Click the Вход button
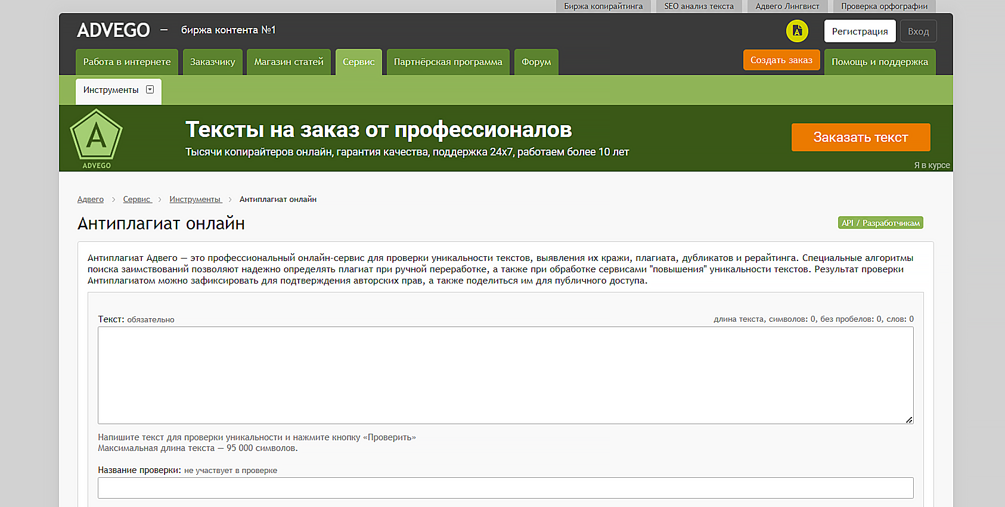The width and height of the screenshot is (1005, 507). [x=919, y=32]
